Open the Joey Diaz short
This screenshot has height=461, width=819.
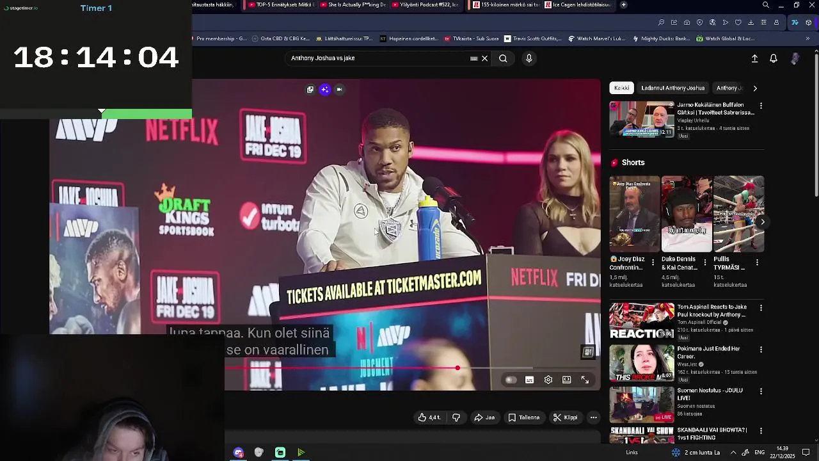[x=634, y=214]
